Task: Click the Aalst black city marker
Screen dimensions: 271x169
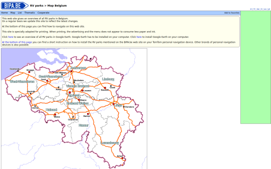Action: 58,87
